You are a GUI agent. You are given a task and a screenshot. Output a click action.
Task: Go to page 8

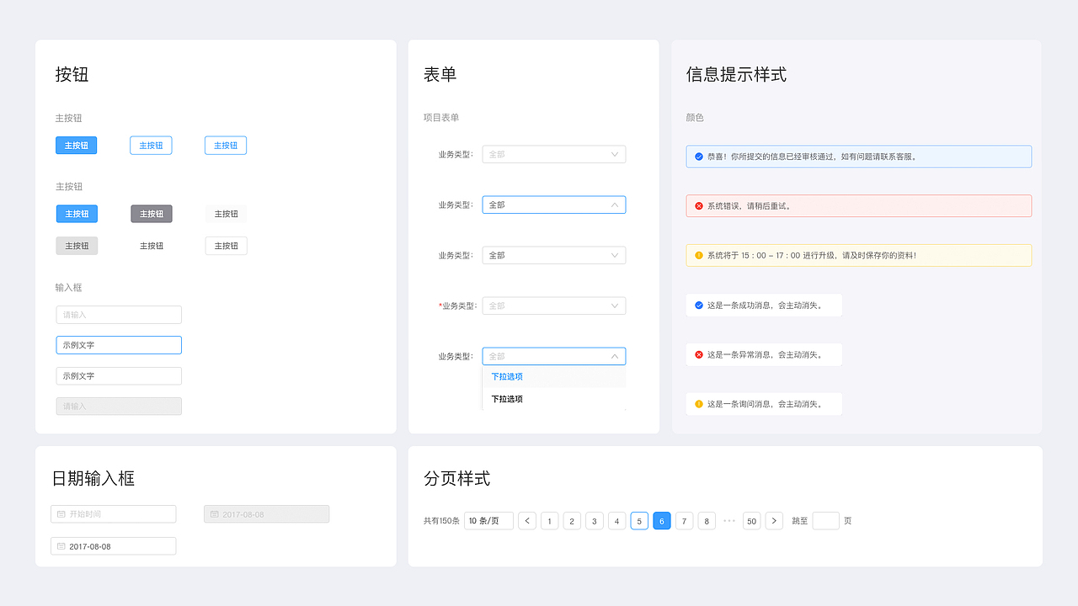coord(707,521)
